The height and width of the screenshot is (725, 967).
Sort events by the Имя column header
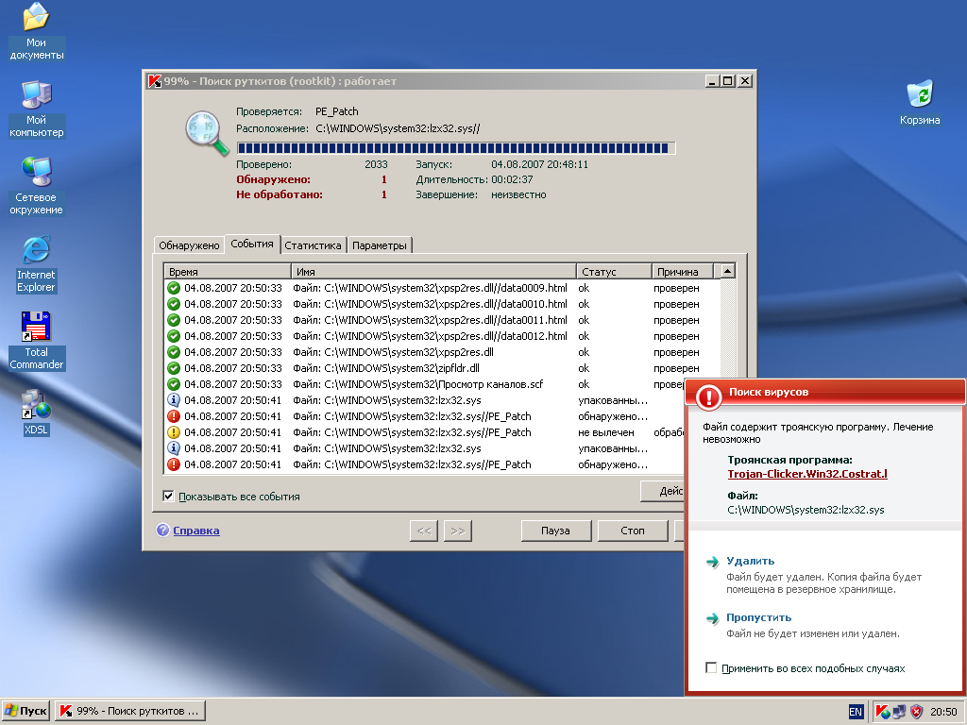click(x=433, y=271)
